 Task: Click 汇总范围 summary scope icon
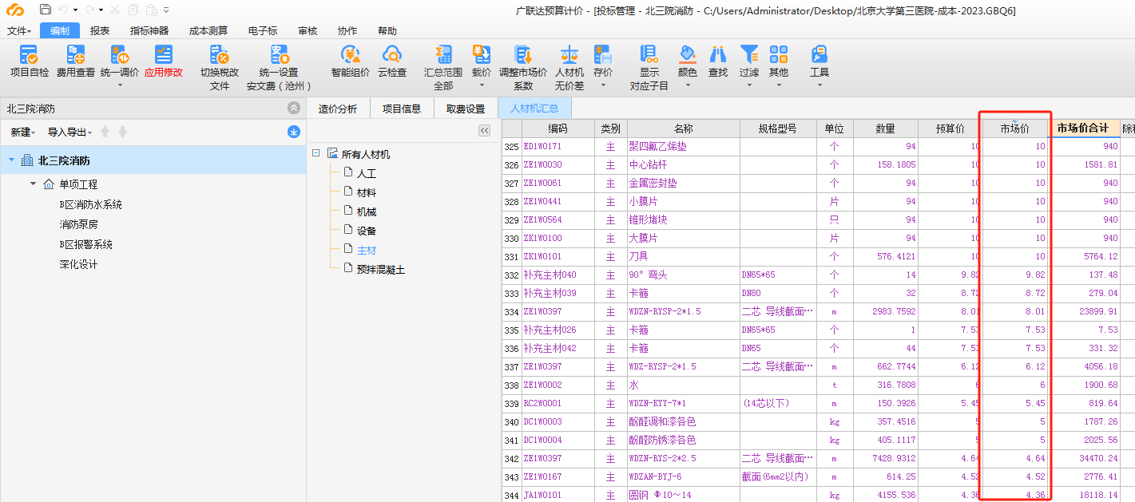click(x=443, y=54)
